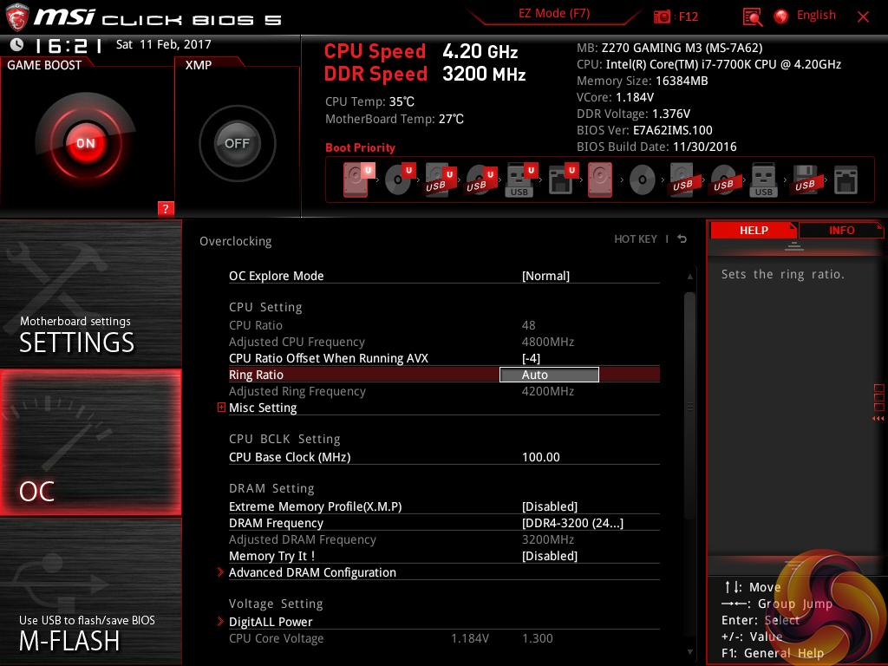Screen dimensions: 888x666
Task: Select the UEFI network boot device
Action: [x=562, y=180]
